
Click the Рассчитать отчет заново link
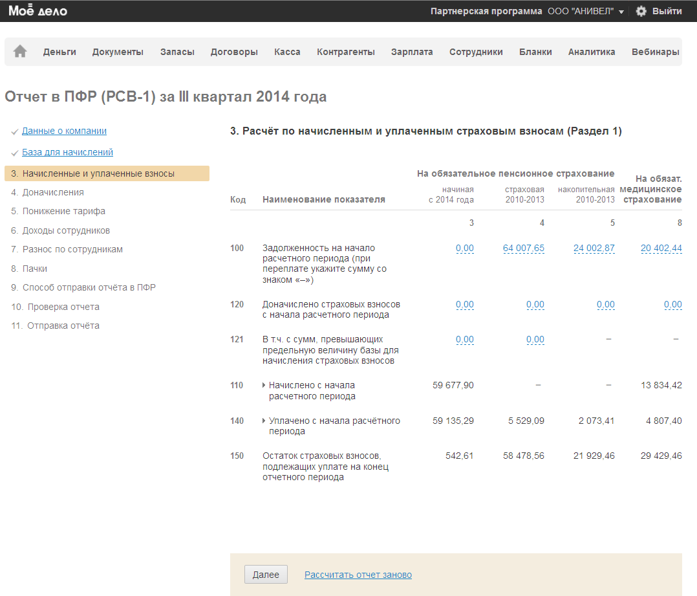click(x=358, y=575)
